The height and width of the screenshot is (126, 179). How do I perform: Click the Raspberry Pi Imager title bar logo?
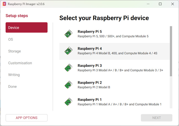[4, 4]
